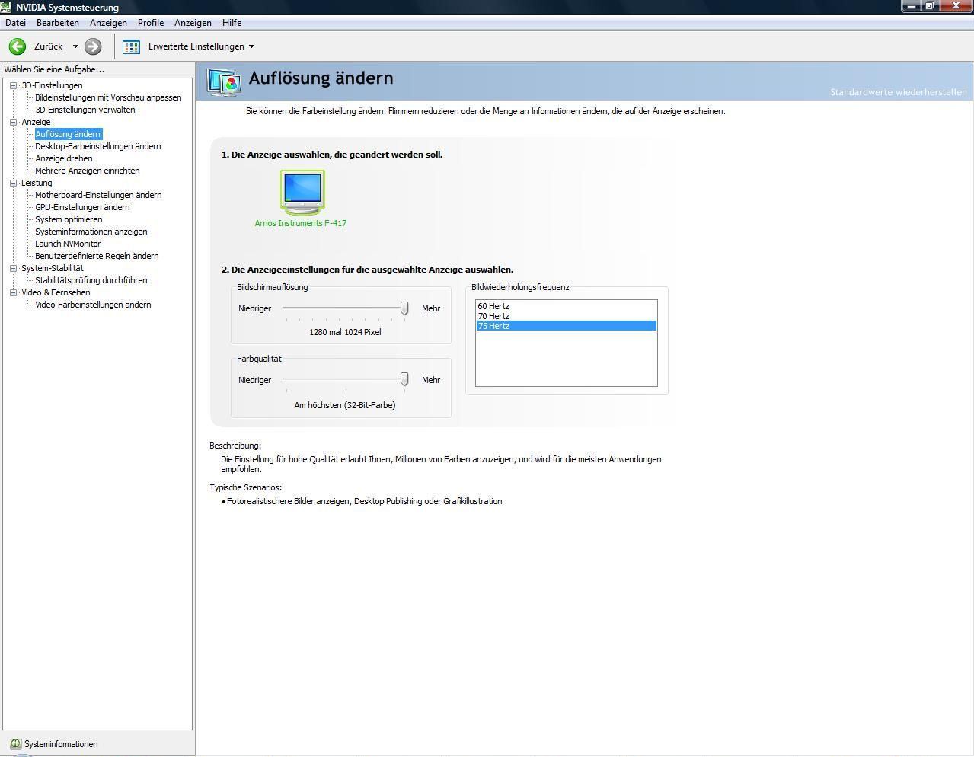Open Video-Farbeinstellungen ändern

tap(93, 305)
